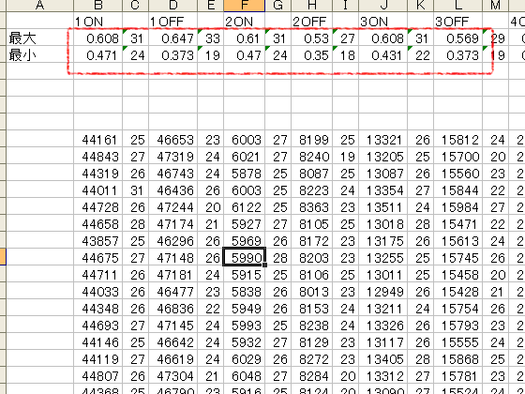
Task: Select column header A
Action: pyautogui.click(x=39, y=6)
